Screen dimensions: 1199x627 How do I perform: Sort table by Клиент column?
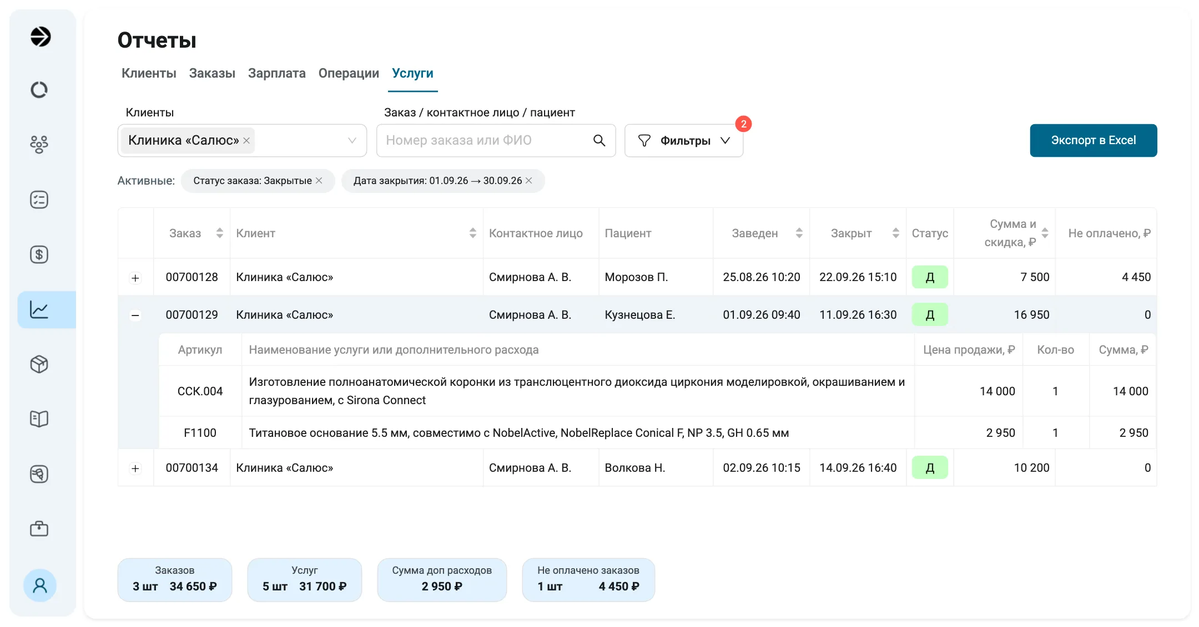[473, 233]
